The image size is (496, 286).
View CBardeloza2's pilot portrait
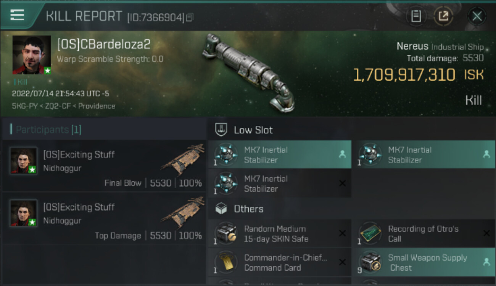tap(32, 55)
